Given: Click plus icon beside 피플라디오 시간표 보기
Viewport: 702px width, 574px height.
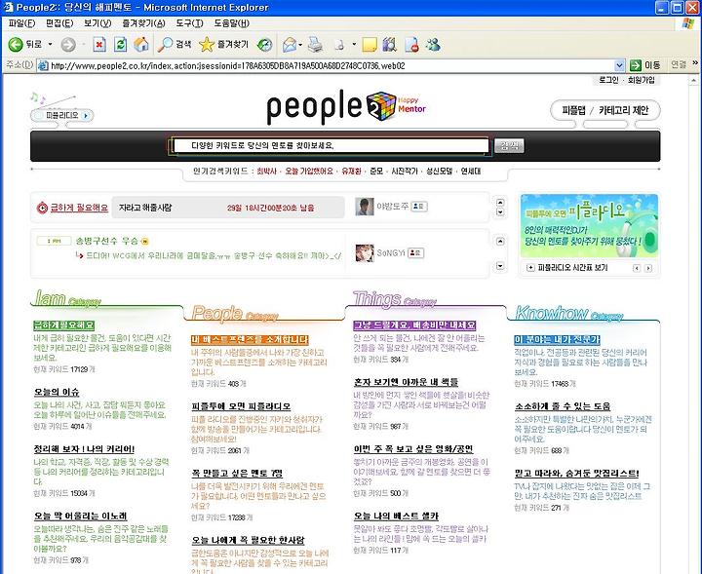Looking at the screenshot, I should (x=530, y=268).
